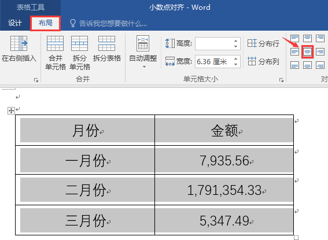Click 分布列 distribute columns button
The width and height of the screenshot is (328, 240).
click(263, 61)
